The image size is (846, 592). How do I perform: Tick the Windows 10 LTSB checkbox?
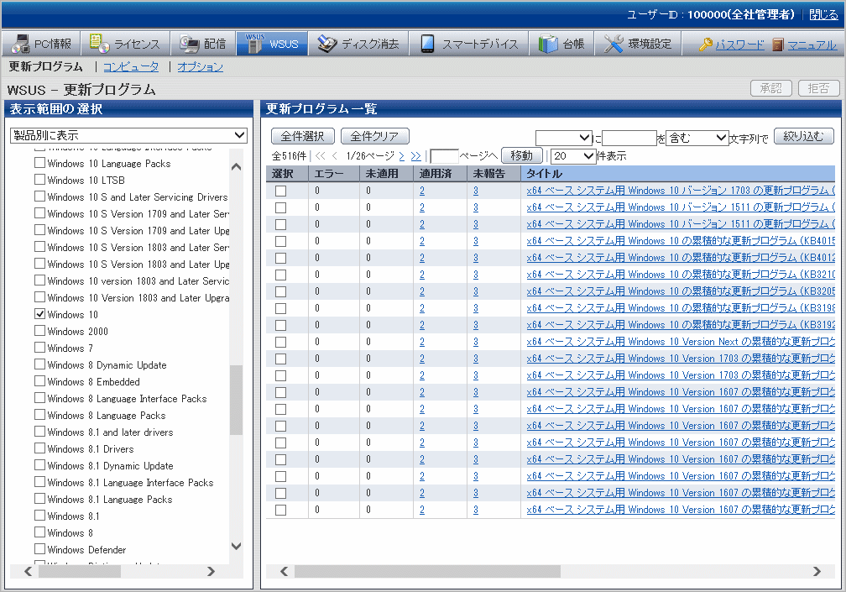pyautogui.click(x=40, y=180)
